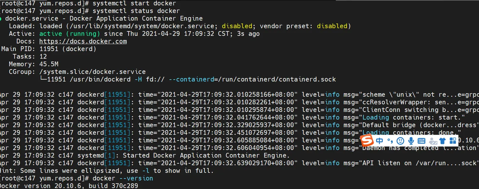Click the "active (running)" status text
This screenshot has height=189, width=479.
pos(69,34)
